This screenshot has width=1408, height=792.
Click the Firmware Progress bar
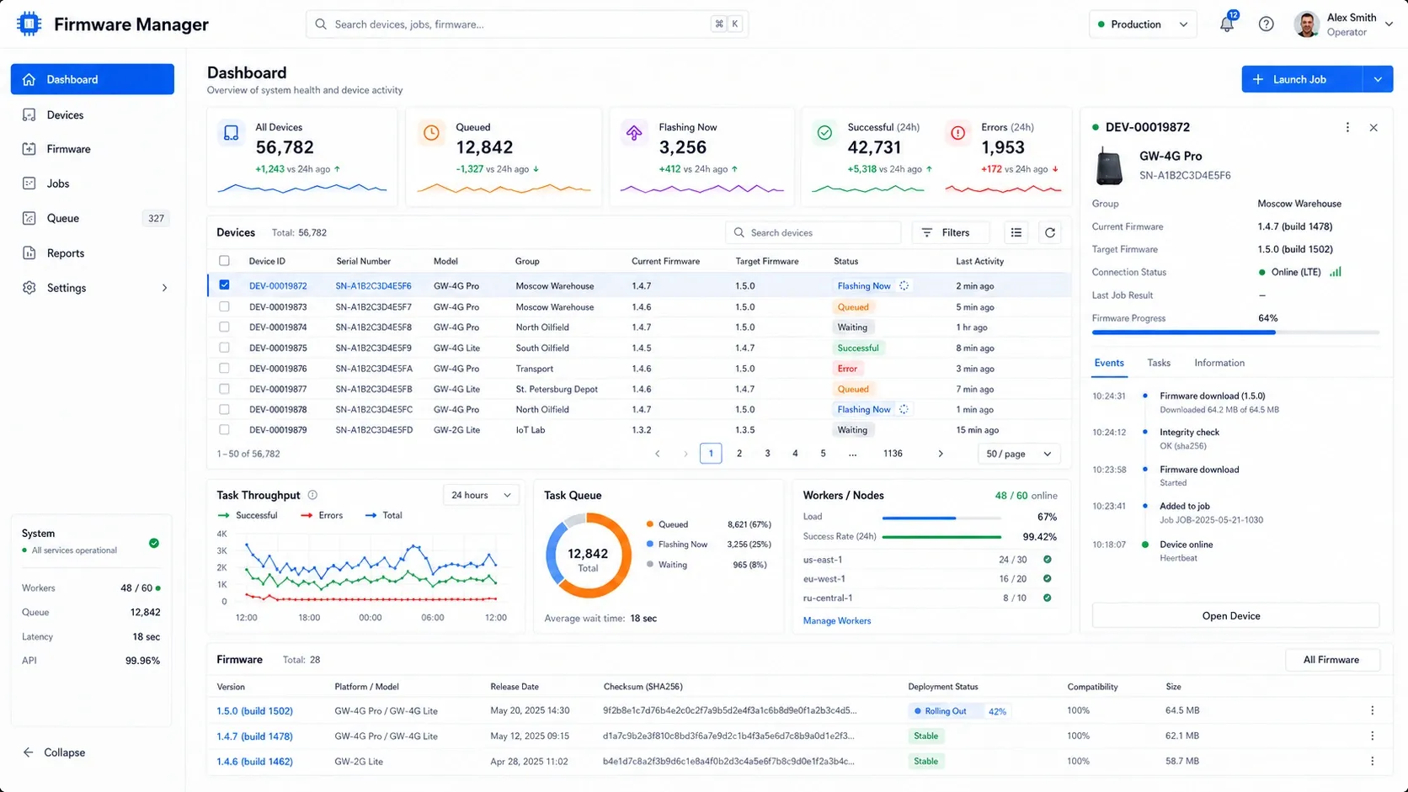coord(1235,332)
